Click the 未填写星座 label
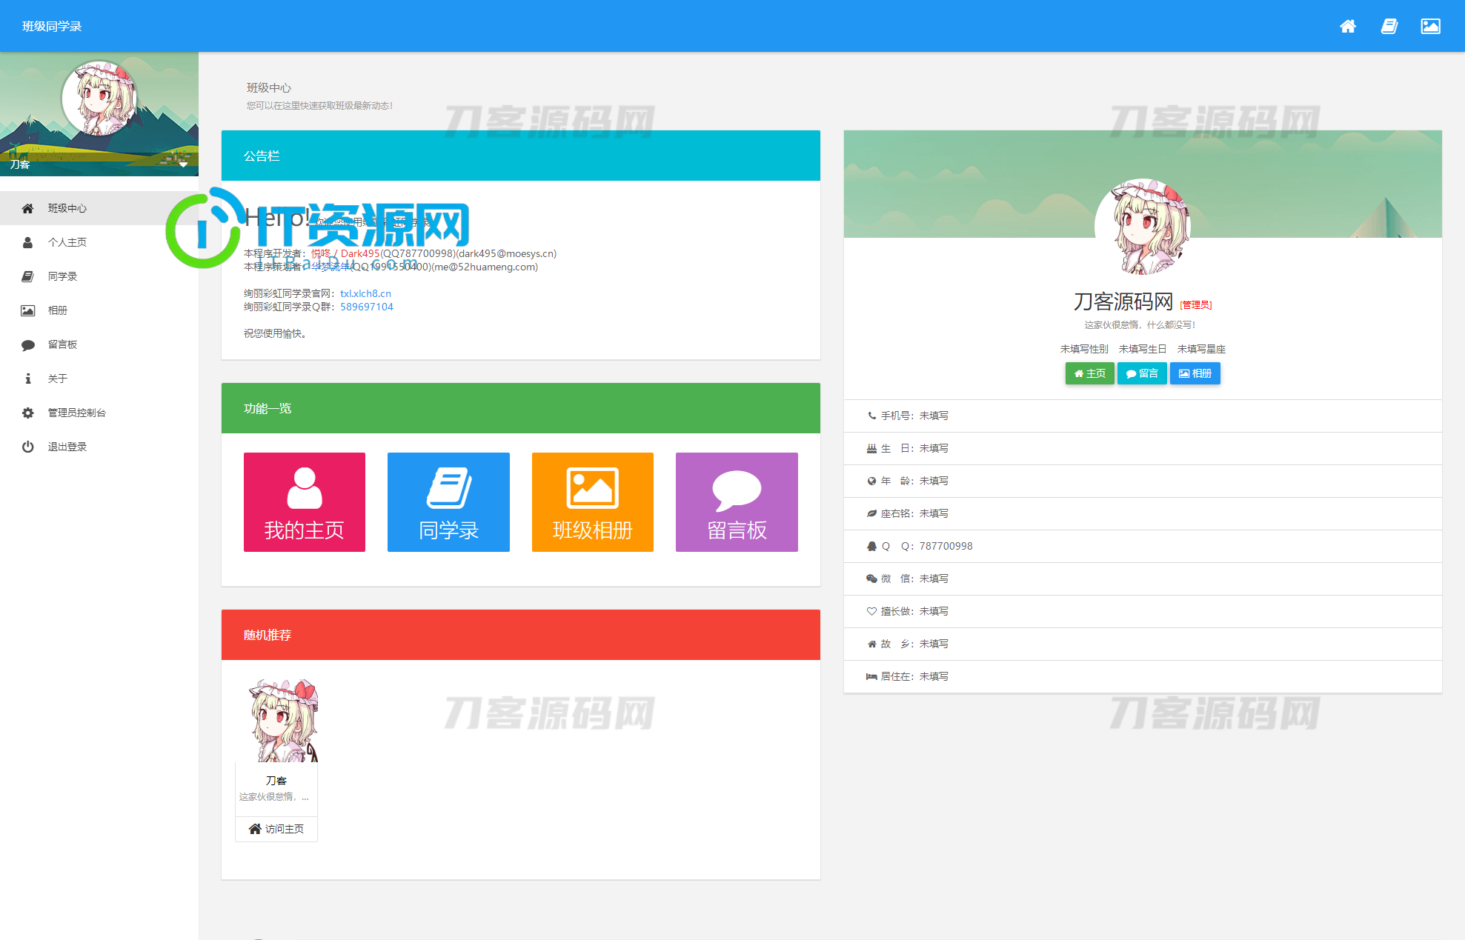Image resolution: width=1465 pixels, height=940 pixels. click(1201, 349)
